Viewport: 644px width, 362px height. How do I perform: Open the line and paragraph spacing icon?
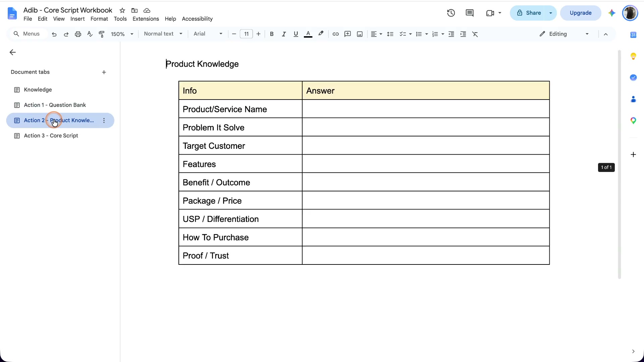tap(390, 34)
